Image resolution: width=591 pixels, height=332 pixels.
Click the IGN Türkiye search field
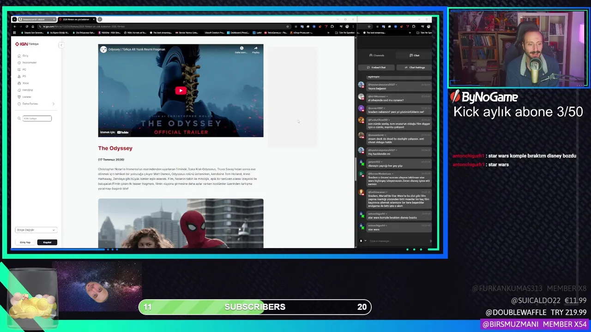click(37, 119)
